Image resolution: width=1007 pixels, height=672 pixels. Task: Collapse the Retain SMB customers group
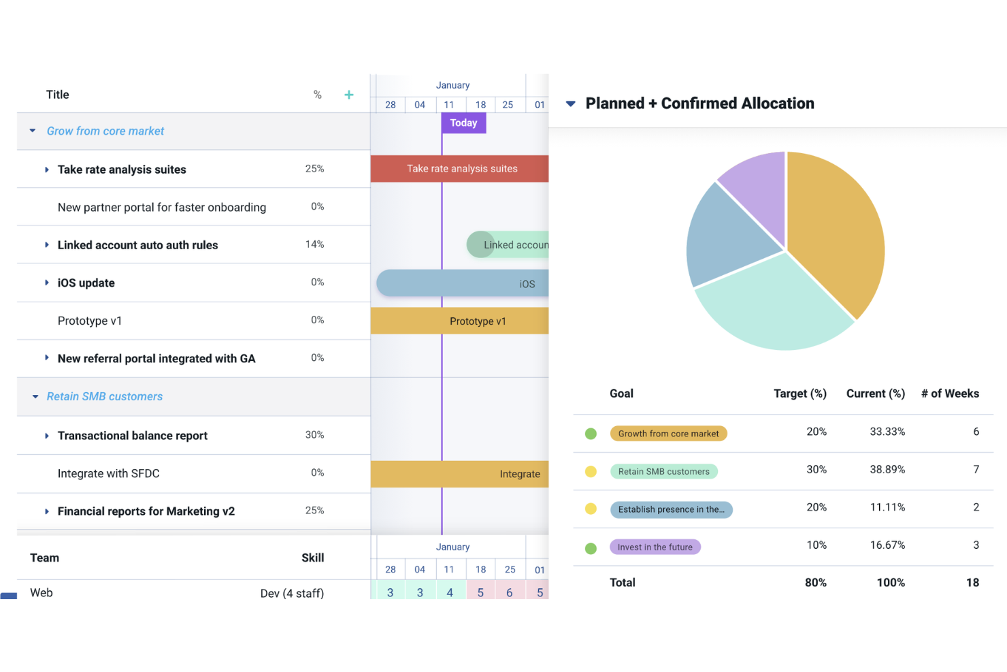coord(35,396)
